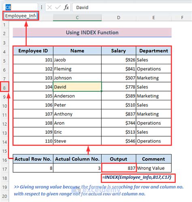The image size is (192, 202).
Task: Select the cell containing Fleming
Action: [77, 69]
